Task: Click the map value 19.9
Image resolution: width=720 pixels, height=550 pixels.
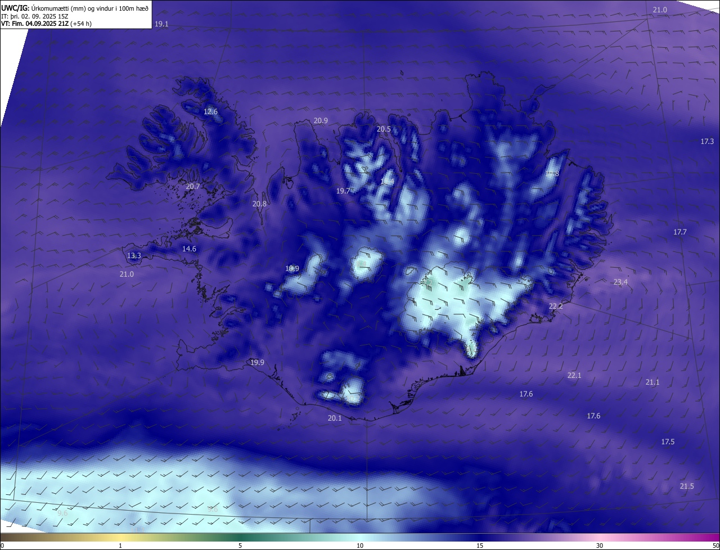Action: click(257, 363)
